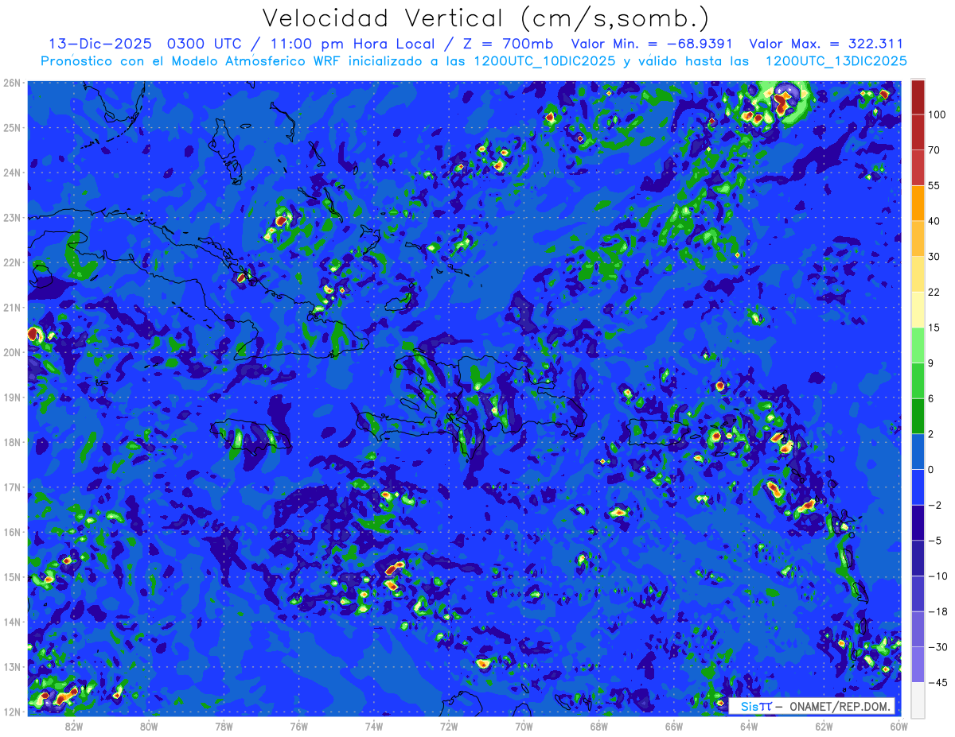Click the '62W' longitude label

tap(824, 725)
